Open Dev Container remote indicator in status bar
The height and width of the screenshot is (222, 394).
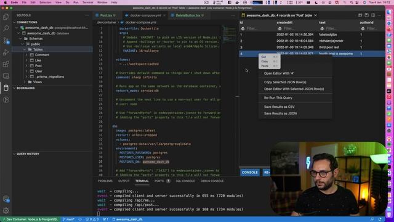click(30, 220)
